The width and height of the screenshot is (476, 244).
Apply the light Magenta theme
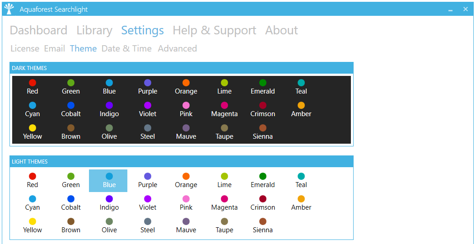pyautogui.click(x=224, y=203)
